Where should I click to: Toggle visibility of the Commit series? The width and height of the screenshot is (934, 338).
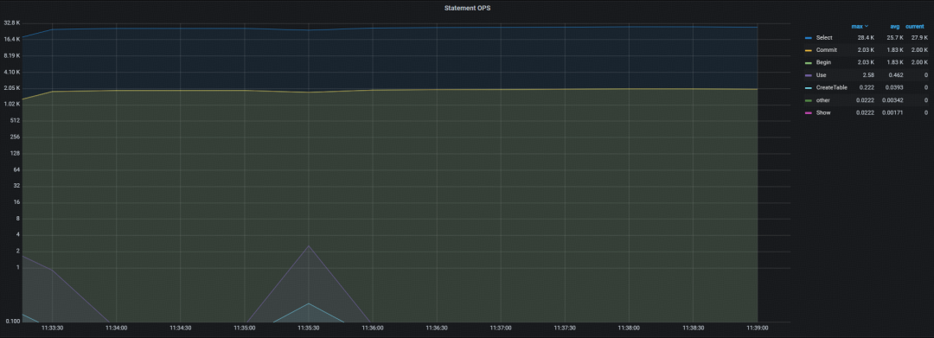click(826, 50)
